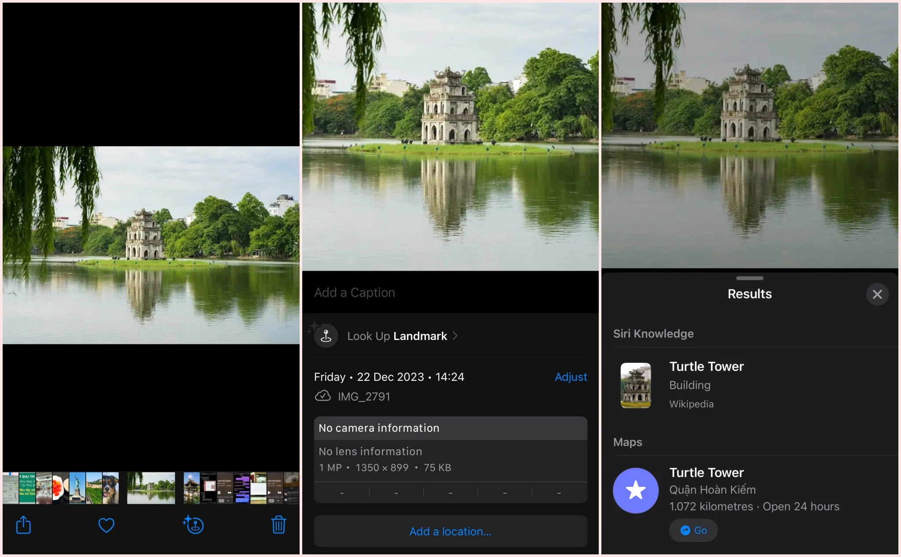This screenshot has height=557, width=901.
Task: Favorite the photo with the heart icon
Action: point(106,525)
